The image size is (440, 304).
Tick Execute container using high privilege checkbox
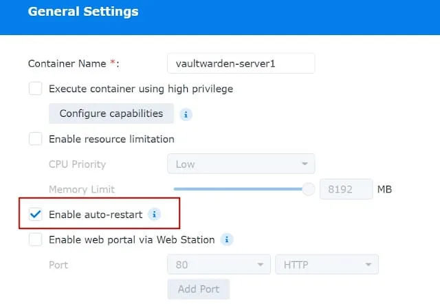tap(35, 89)
